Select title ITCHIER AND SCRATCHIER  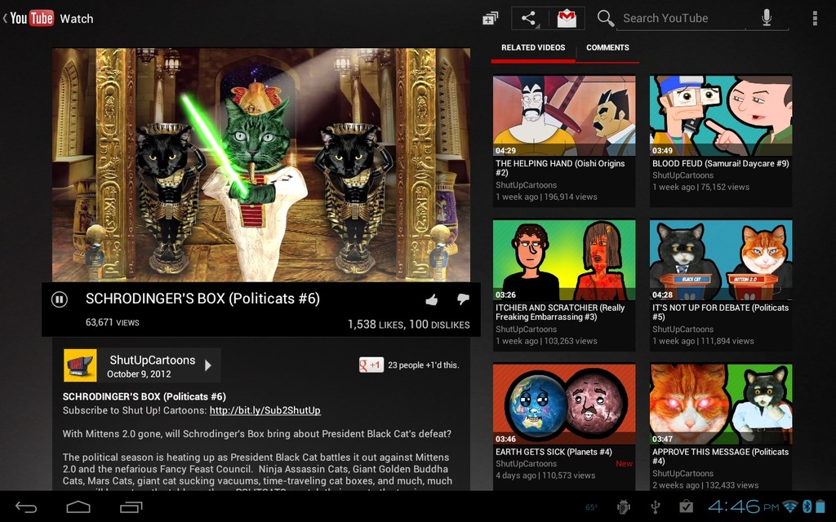(560, 312)
